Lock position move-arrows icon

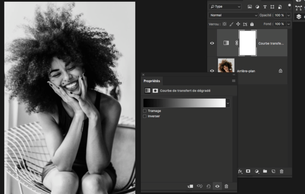click(238, 24)
